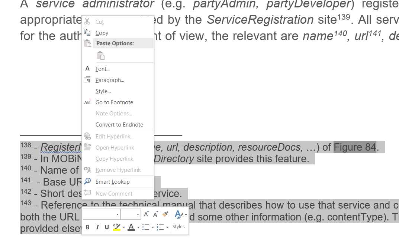
Task: Click the Figure 84 cross-reference
Action: [x=355, y=147]
